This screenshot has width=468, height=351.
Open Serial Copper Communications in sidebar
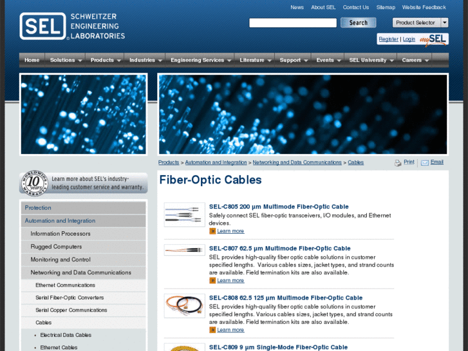(83, 310)
